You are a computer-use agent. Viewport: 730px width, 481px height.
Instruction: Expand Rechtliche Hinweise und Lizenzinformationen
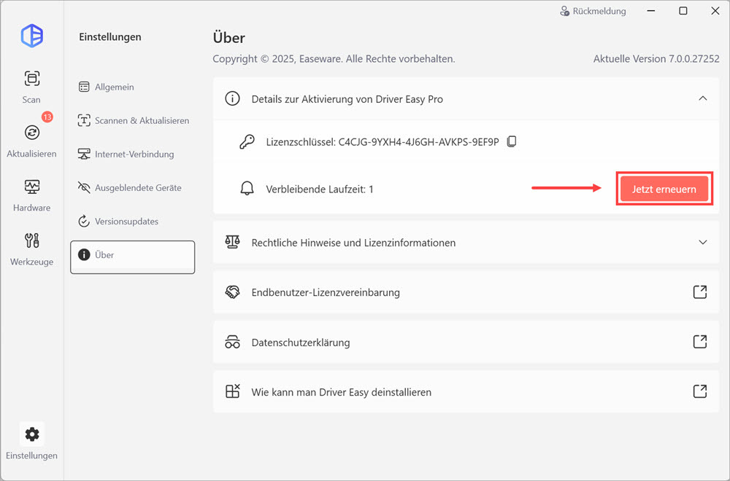[x=702, y=243]
